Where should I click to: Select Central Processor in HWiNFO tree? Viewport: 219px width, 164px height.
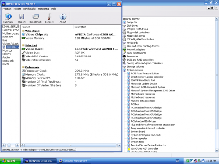point(11,30)
